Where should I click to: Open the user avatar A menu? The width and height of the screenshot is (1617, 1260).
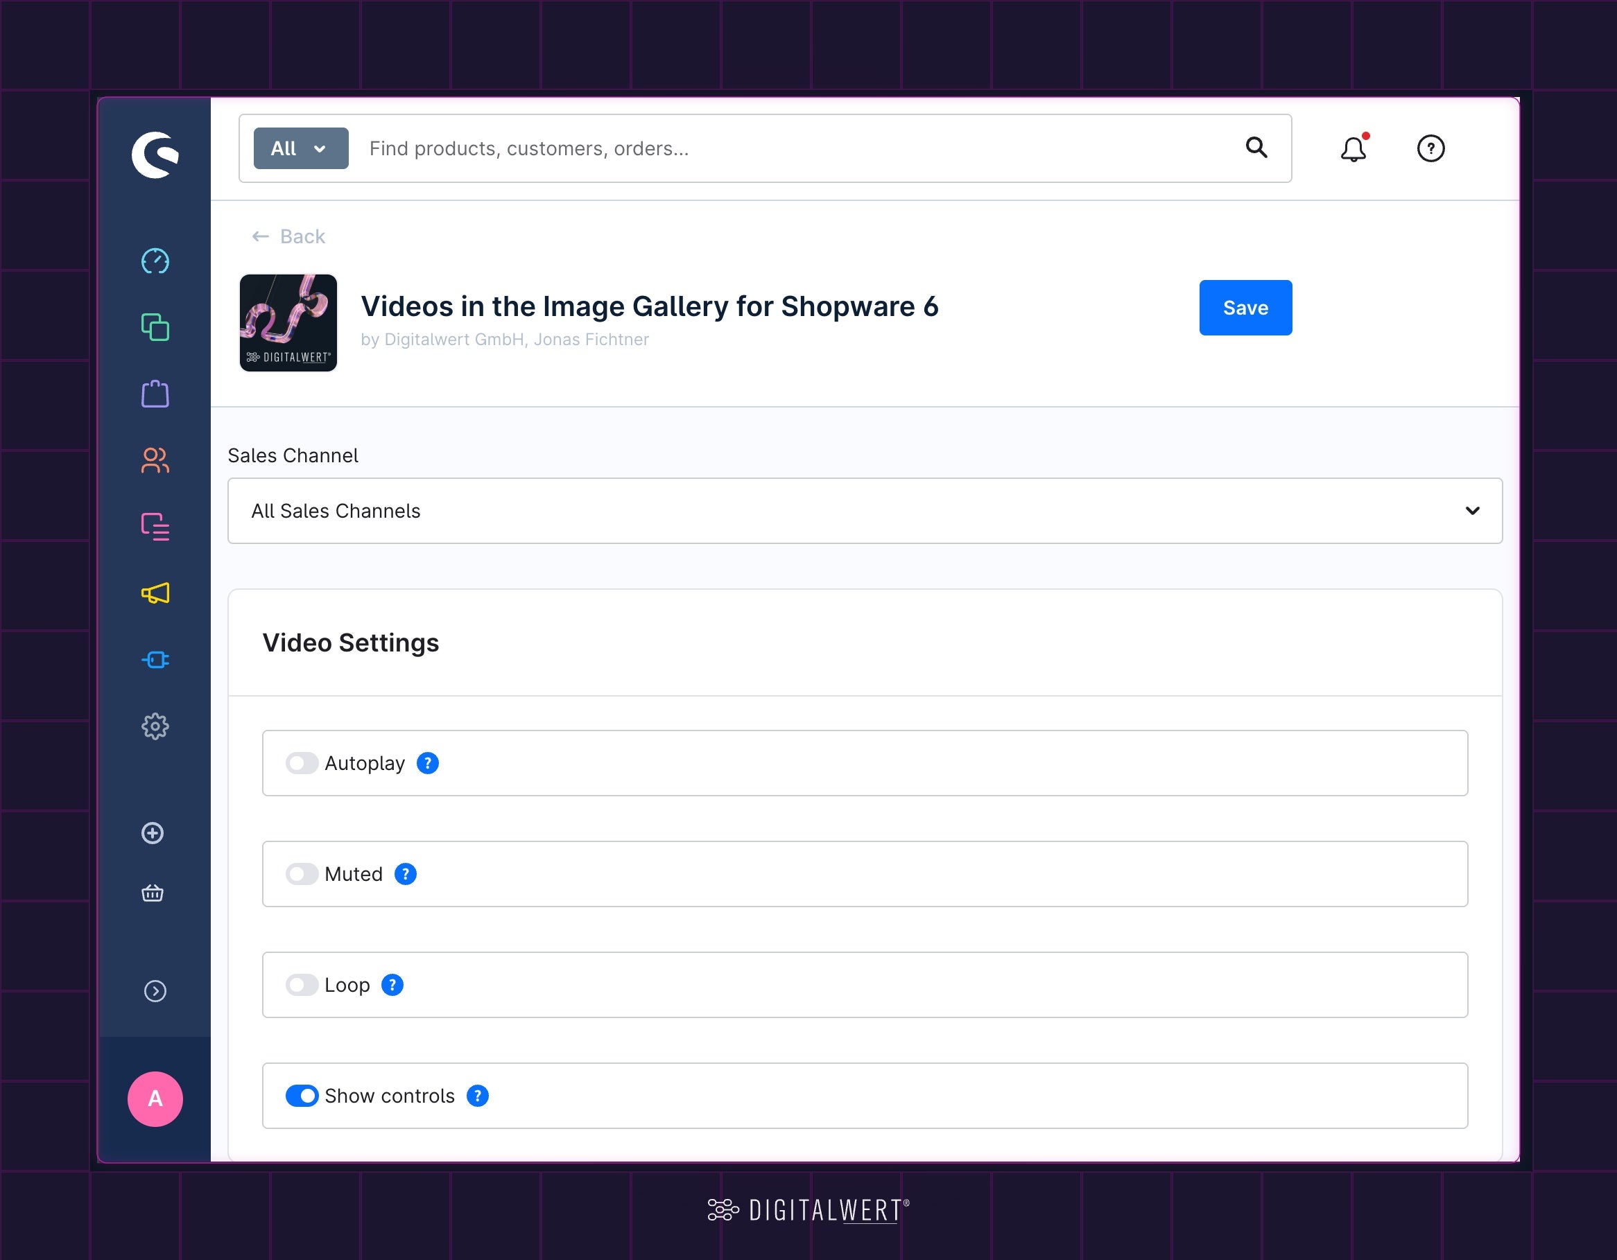click(155, 1099)
